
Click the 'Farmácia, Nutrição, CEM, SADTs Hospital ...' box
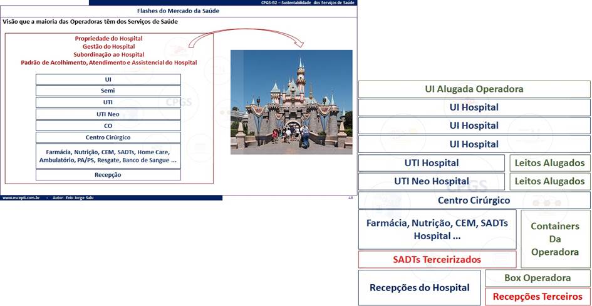[437, 230]
